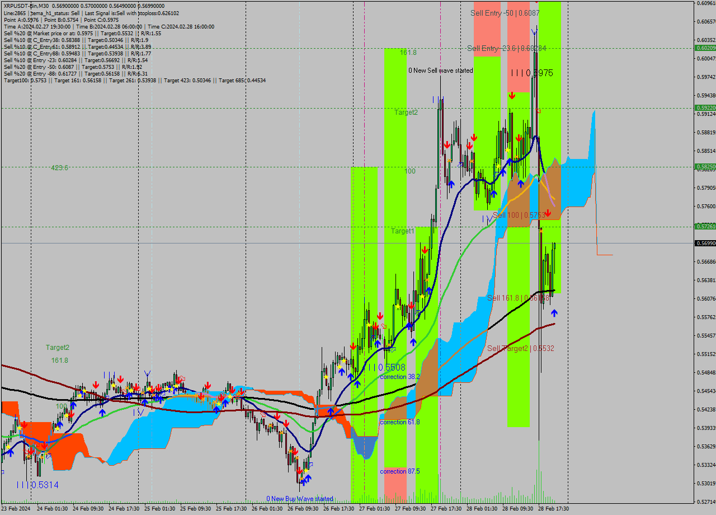The width and height of the screenshot is (716, 515).
Task: Click the '423.6' Fibonacci level label
Action: click(x=59, y=167)
